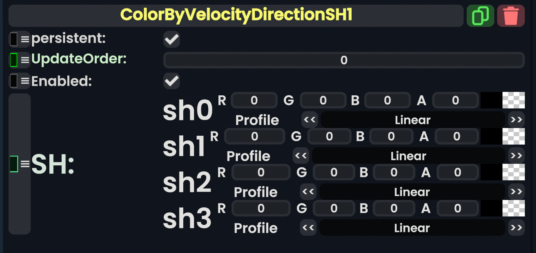
Task: Open the sh1 Linear profile selector
Action: 408,156
